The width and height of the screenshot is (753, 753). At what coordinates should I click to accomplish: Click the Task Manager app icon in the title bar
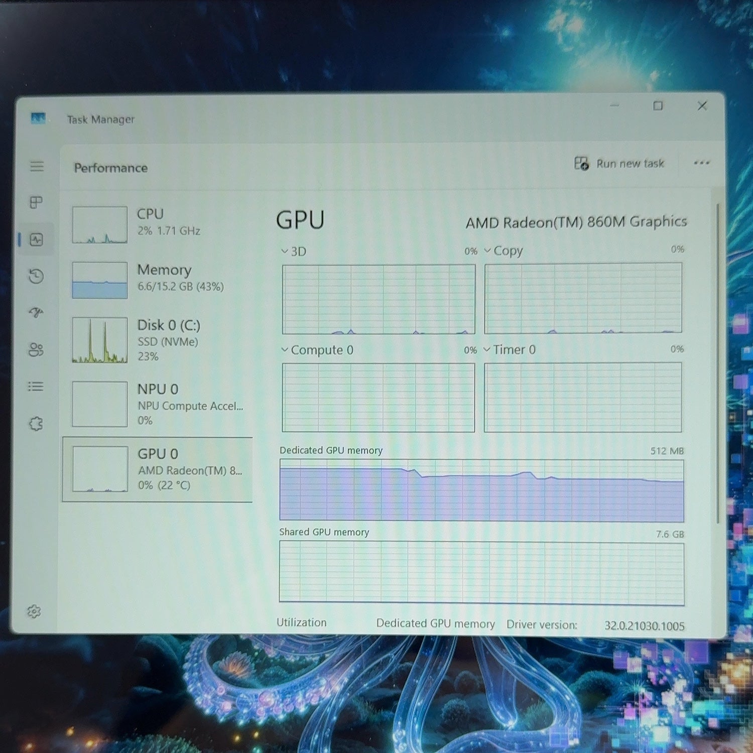tap(38, 118)
